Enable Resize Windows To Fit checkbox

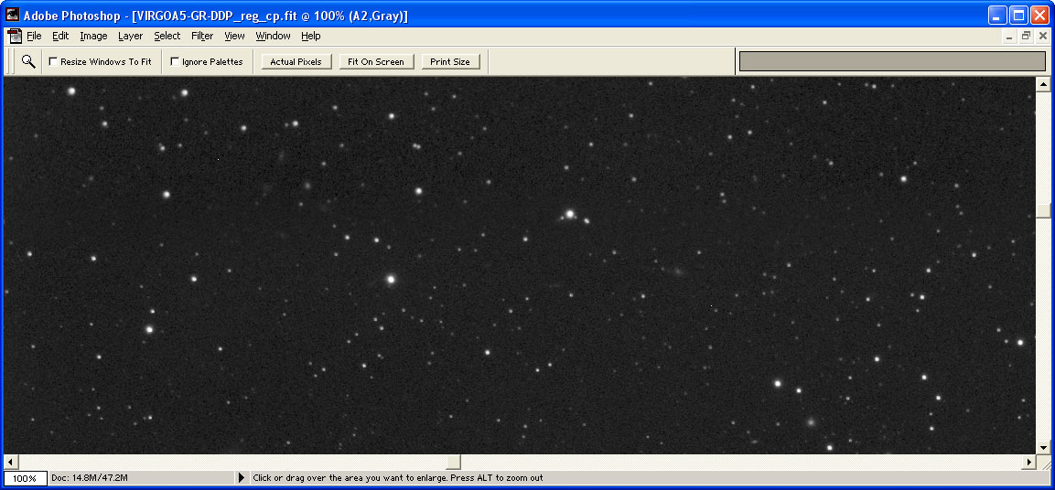(53, 62)
